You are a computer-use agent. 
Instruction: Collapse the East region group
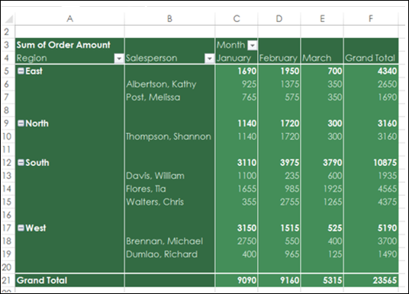pos(21,71)
